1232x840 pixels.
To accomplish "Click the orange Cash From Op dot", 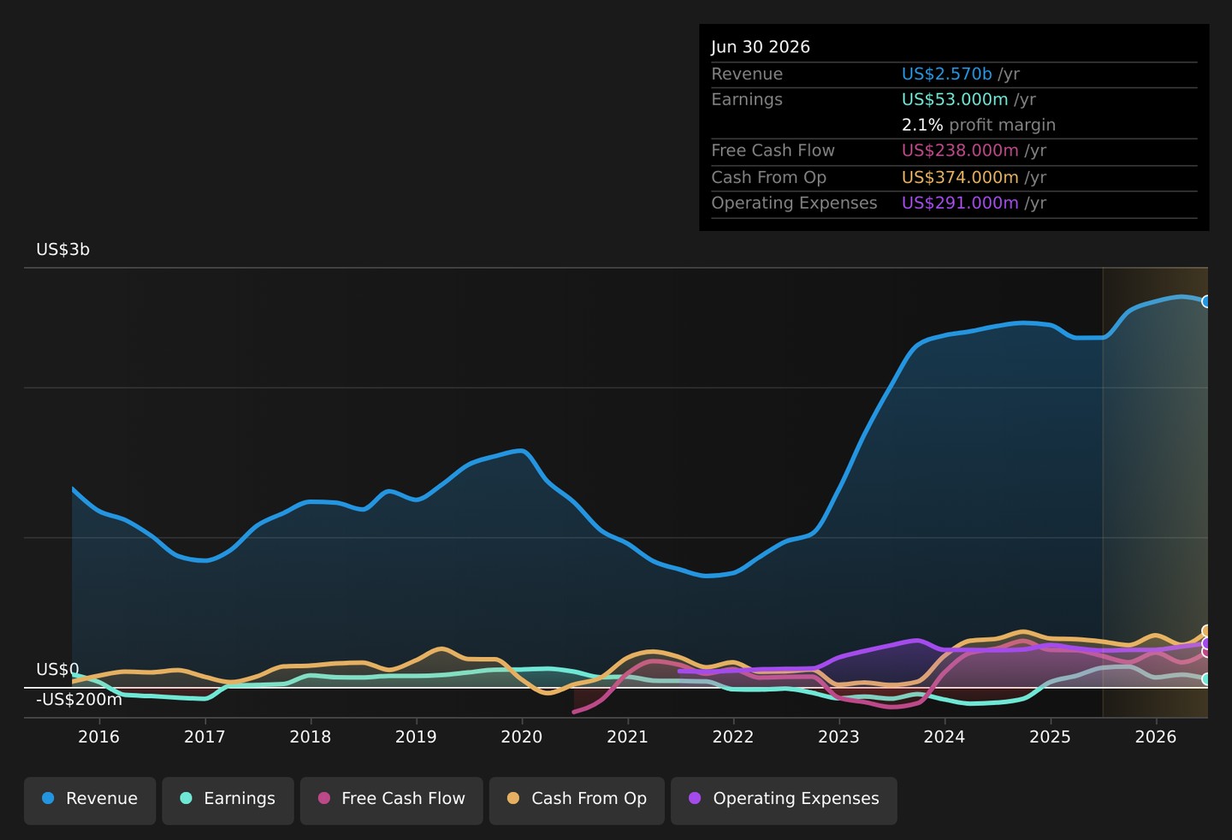I will click(513, 798).
